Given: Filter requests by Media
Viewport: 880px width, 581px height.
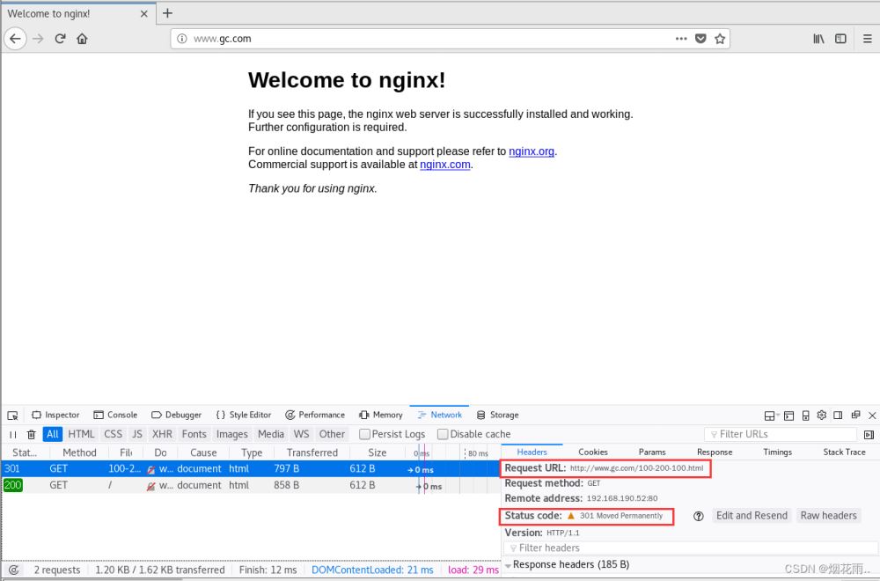Looking at the screenshot, I should click(270, 434).
